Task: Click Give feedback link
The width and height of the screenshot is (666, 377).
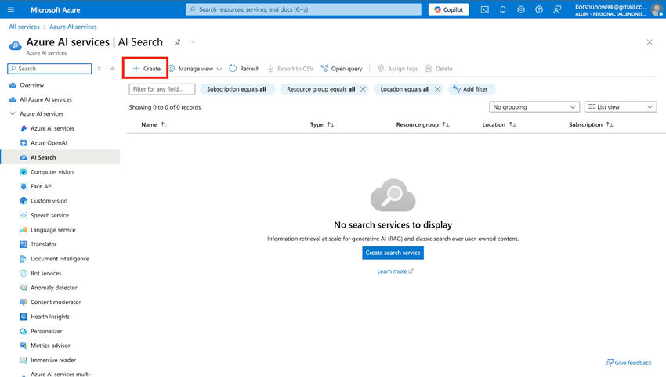Action: click(628, 363)
